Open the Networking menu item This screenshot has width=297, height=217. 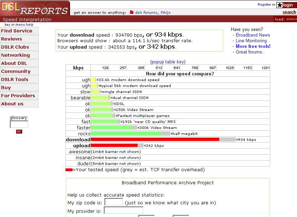[x=19, y=55]
